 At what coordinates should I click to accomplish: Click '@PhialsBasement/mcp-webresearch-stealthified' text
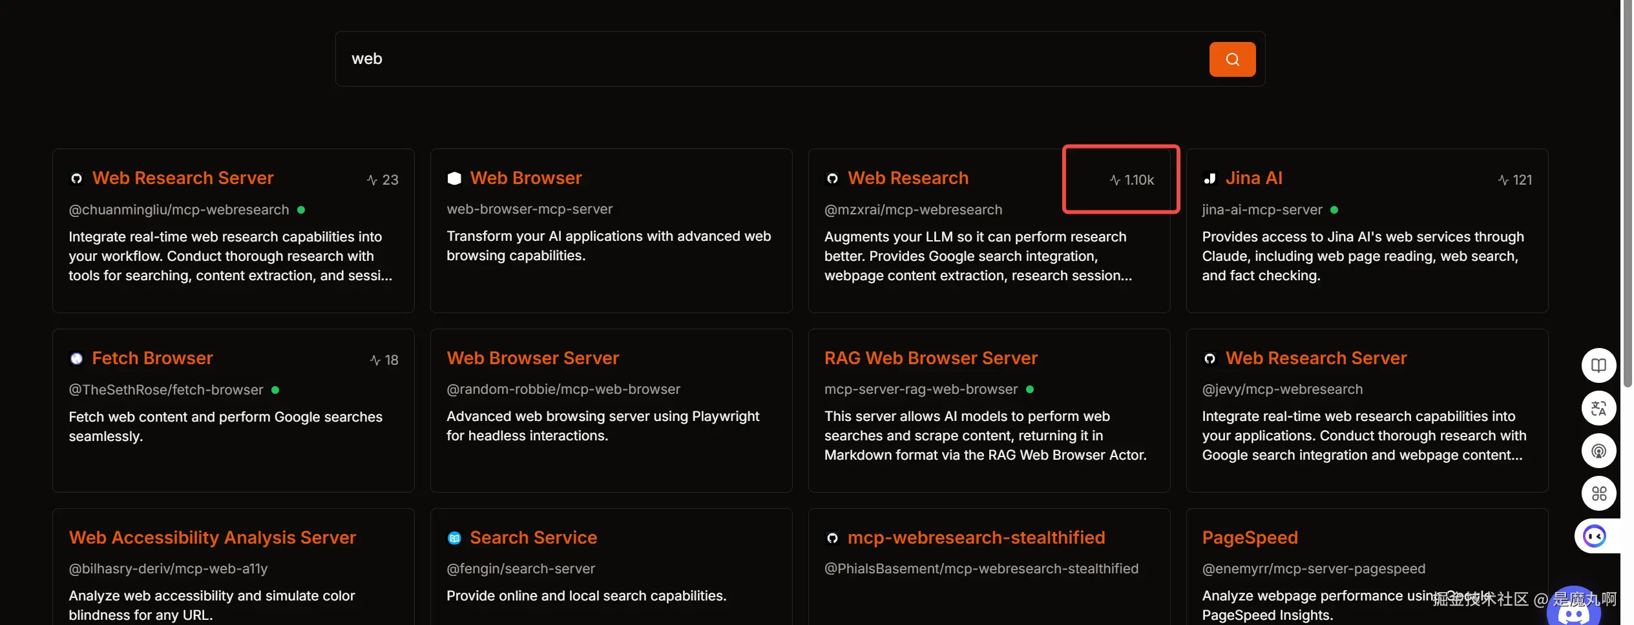(981, 569)
